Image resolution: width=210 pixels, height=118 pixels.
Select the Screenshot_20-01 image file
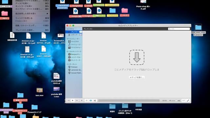click(x=60, y=39)
